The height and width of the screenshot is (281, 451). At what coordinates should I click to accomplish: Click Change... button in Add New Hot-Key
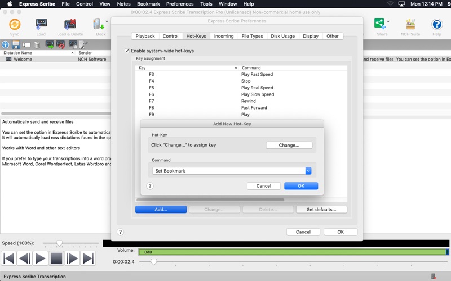[289, 146]
